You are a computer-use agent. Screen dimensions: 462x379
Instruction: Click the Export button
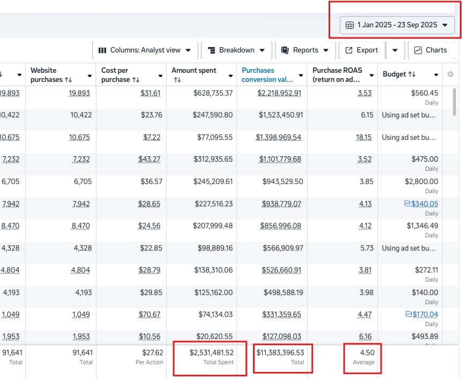coord(362,50)
